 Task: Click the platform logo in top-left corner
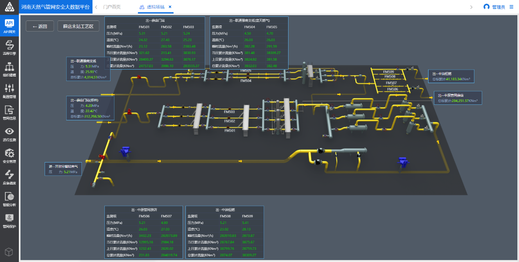click(9, 7)
